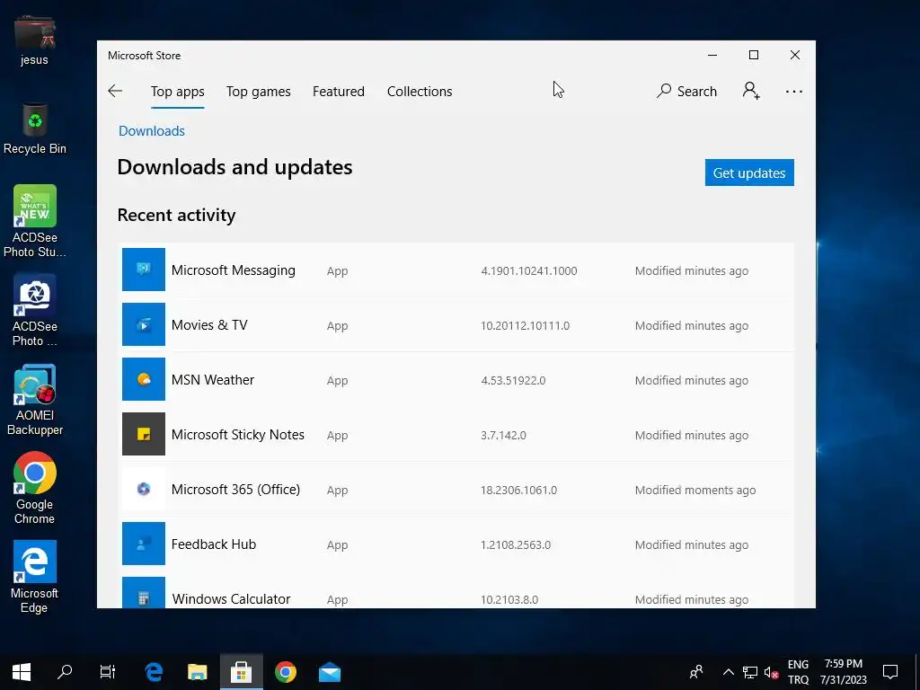Screen dimensions: 920x690
Task: Launch Microsoft Edge from the taskbar
Action: pos(154,672)
